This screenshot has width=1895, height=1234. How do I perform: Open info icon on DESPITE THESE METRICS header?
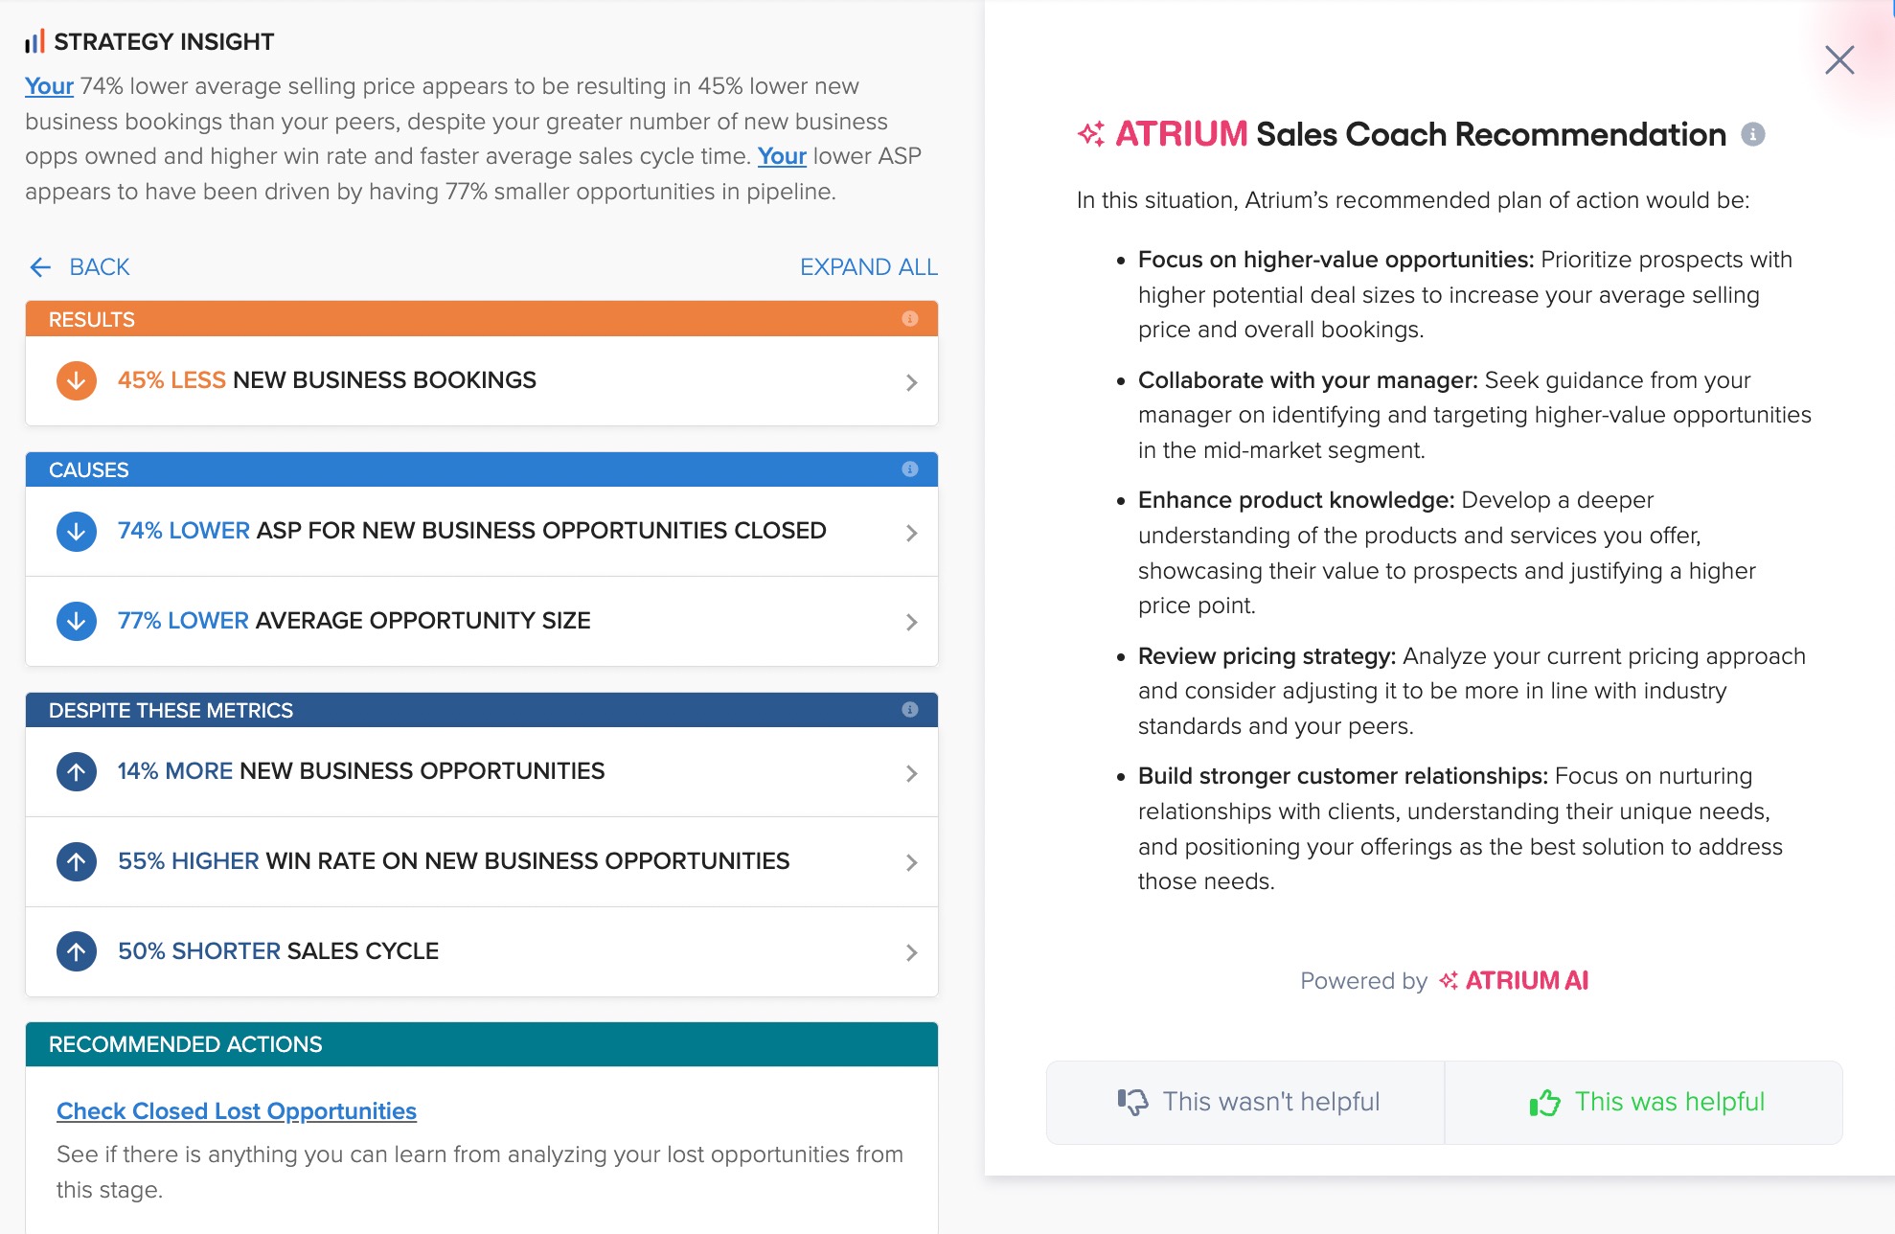[910, 710]
